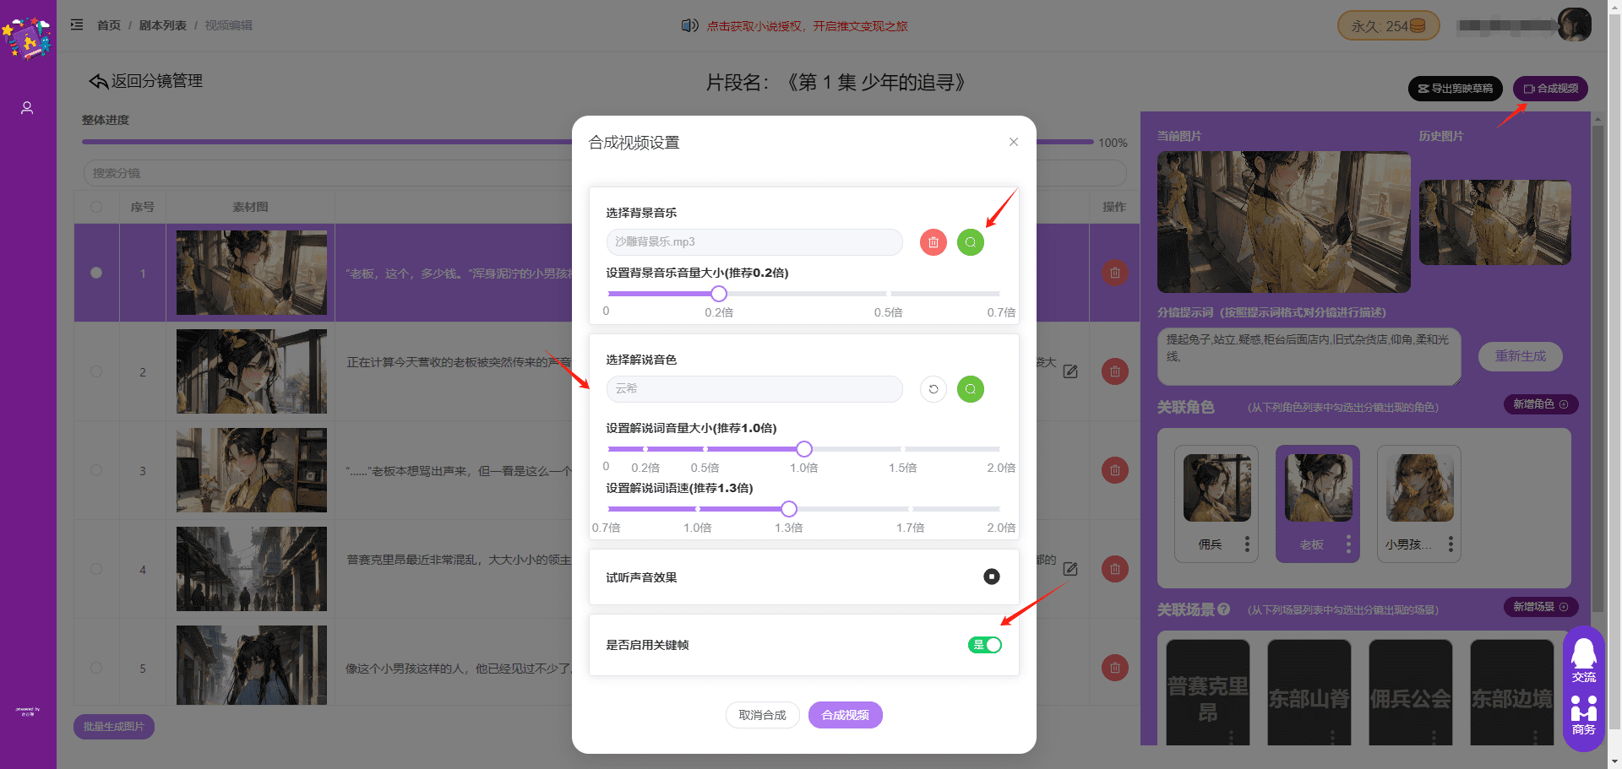Click 批量生成图片 button
The height and width of the screenshot is (769, 1622).
[x=114, y=727]
